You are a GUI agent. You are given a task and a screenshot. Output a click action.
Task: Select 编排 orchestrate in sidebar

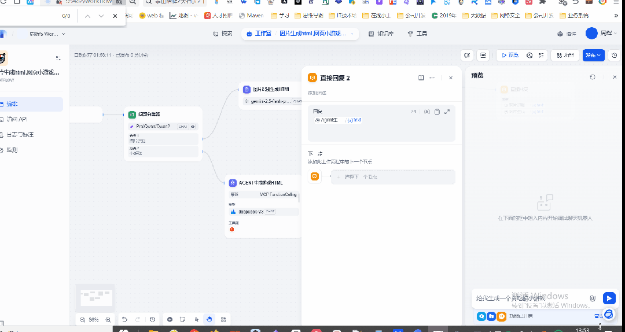click(x=31, y=104)
